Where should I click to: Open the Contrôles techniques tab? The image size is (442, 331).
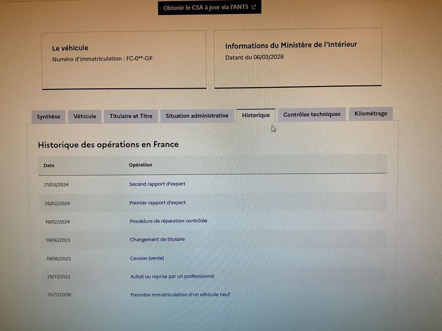312,114
